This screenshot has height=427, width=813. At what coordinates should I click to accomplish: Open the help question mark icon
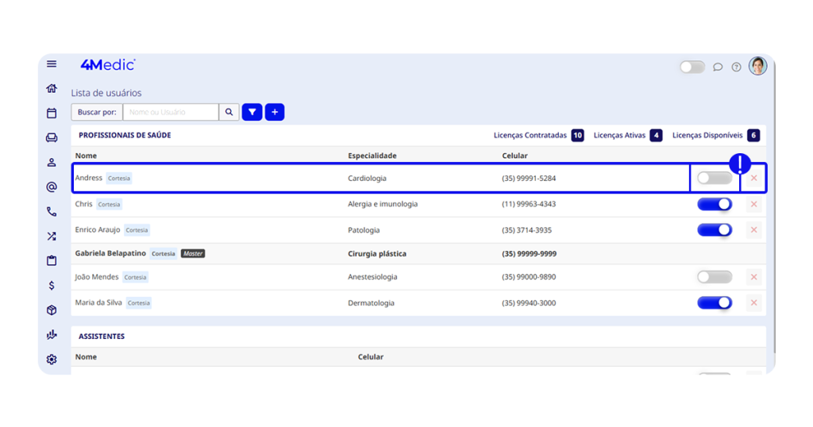click(736, 67)
